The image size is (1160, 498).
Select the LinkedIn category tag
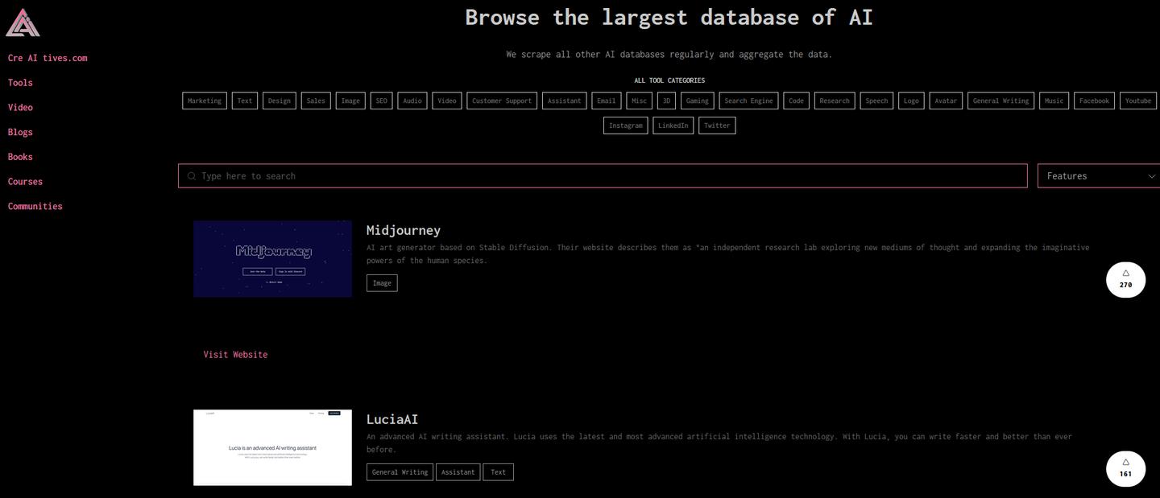click(x=673, y=126)
